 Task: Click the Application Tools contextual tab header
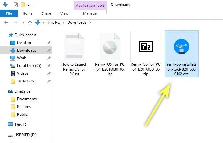coord(90,5)
